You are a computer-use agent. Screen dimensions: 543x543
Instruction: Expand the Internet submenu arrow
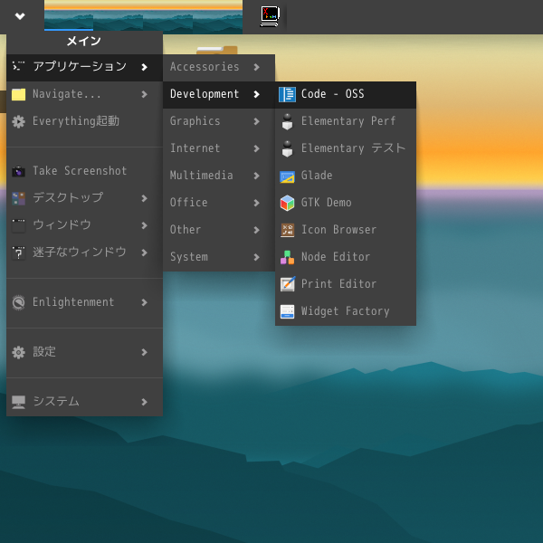click(257, 148)
